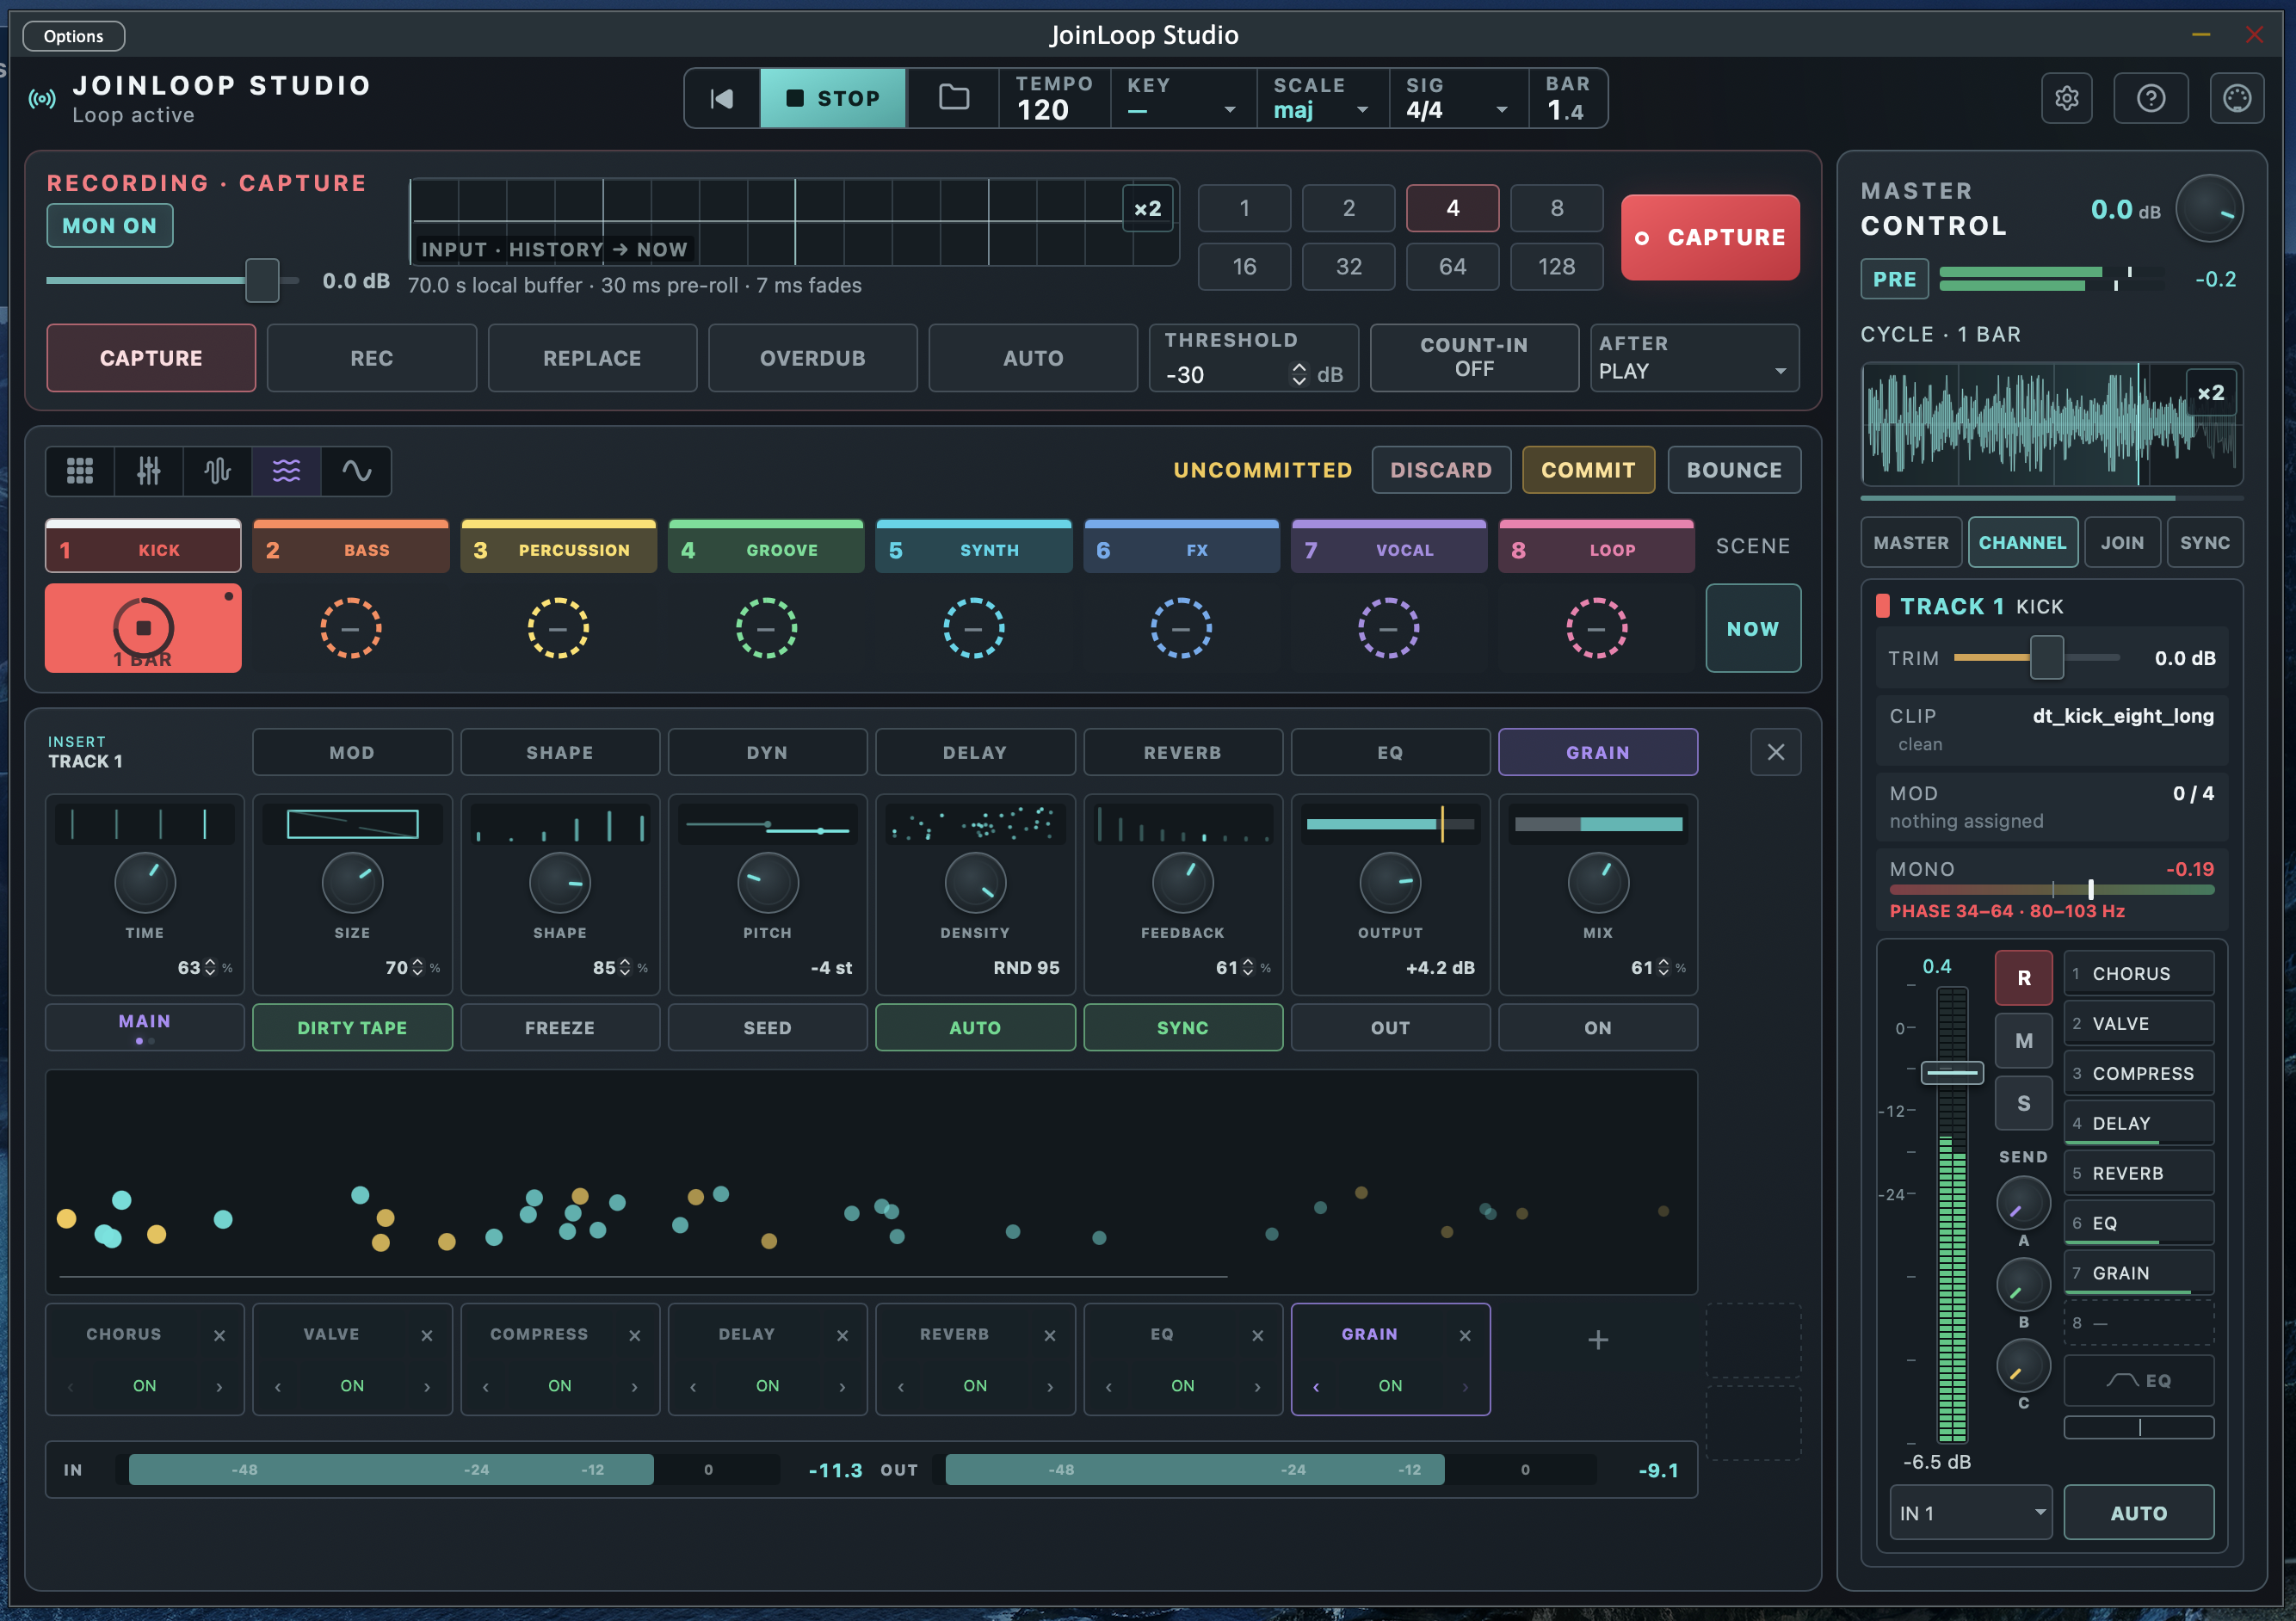Close the insert panel with X icon
The height and width of the screenshot is (1621, 2296).
coord(1775,752)
